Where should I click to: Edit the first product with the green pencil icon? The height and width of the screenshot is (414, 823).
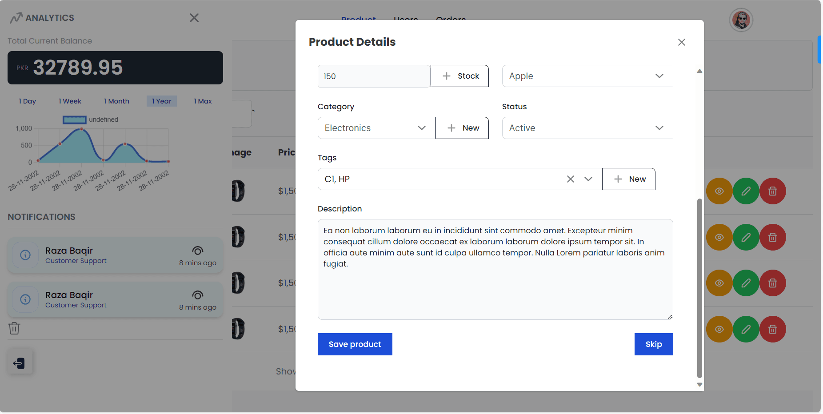(746, 191)
